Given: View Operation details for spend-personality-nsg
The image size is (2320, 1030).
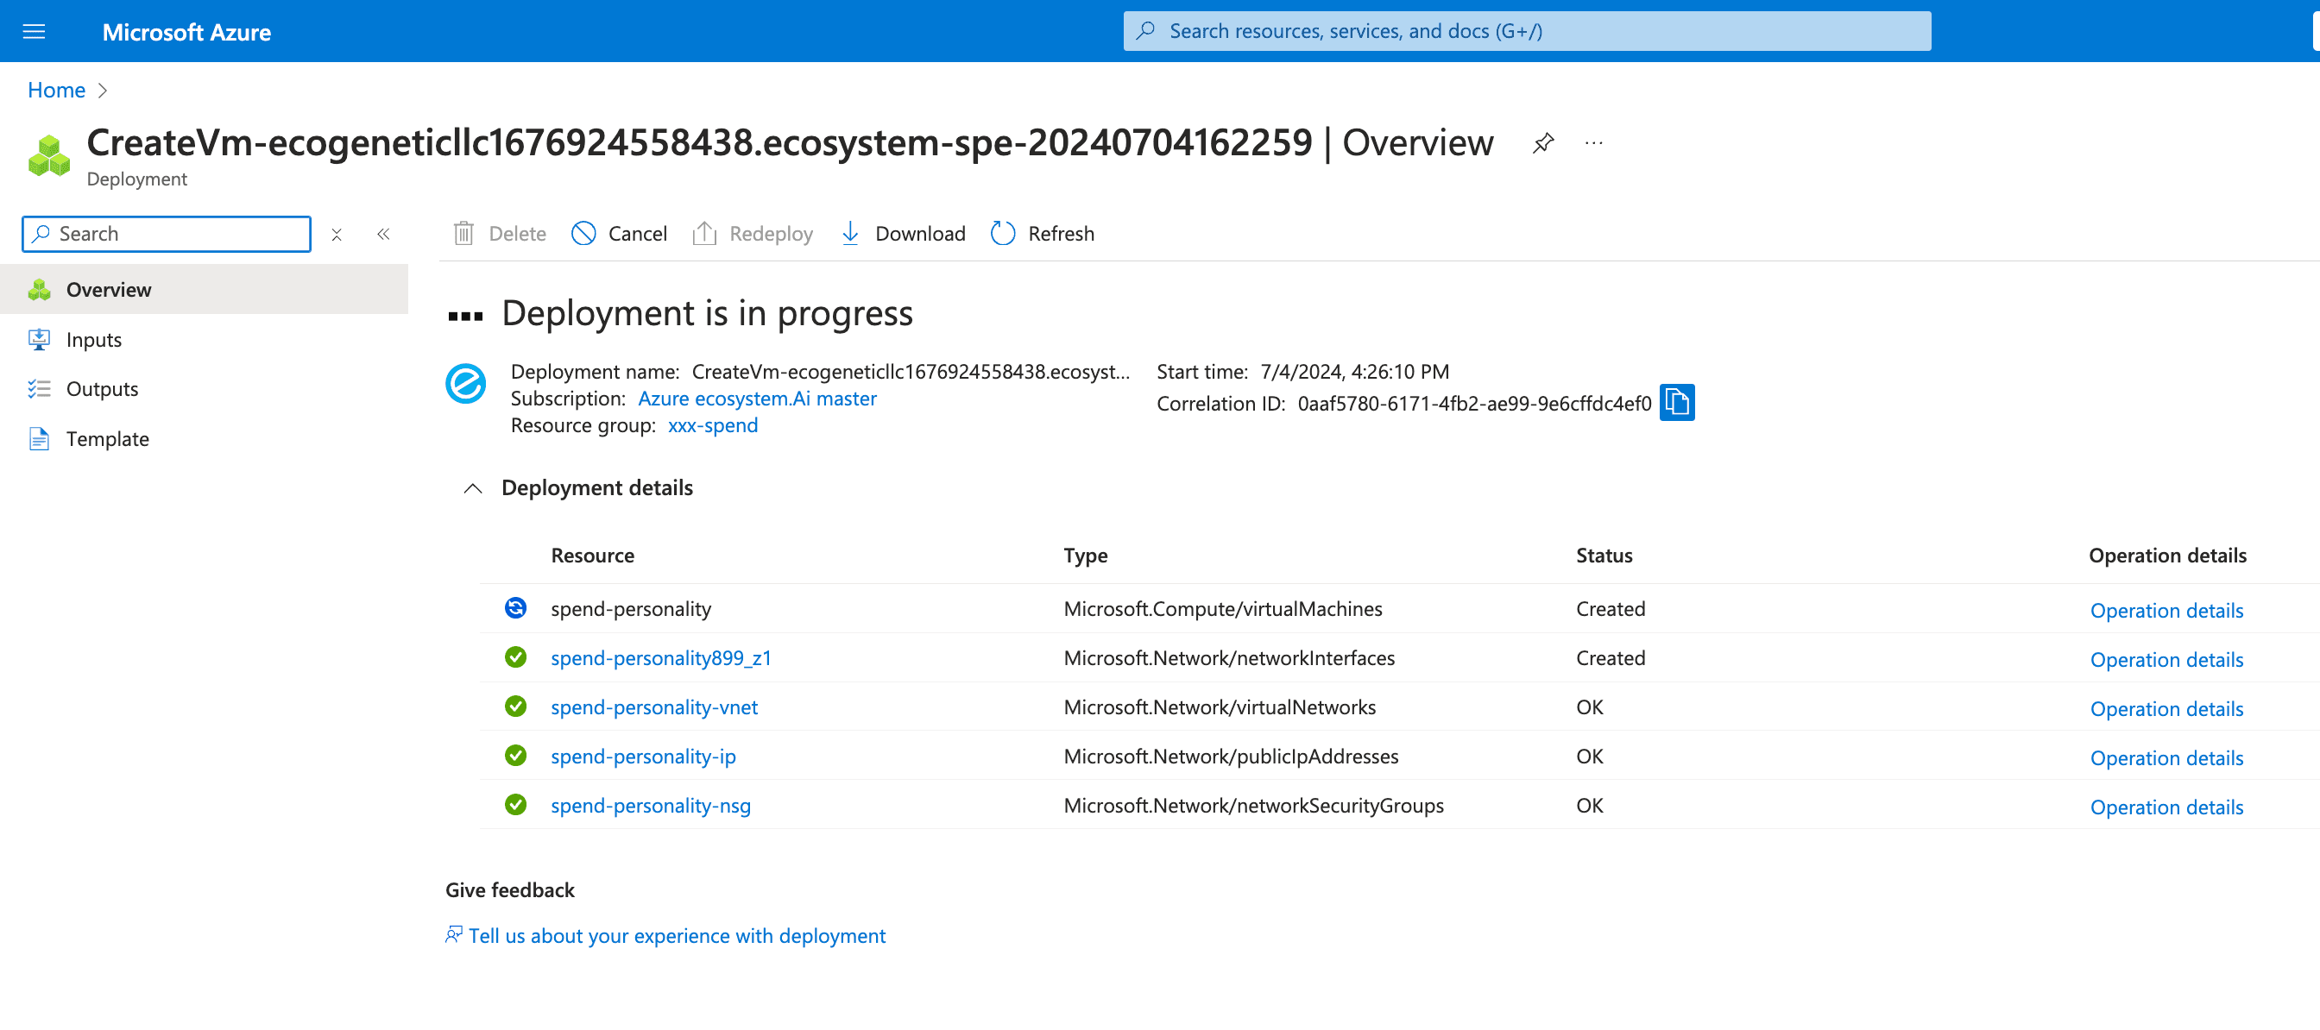Looking at the screenshot, I should 2166,807.
